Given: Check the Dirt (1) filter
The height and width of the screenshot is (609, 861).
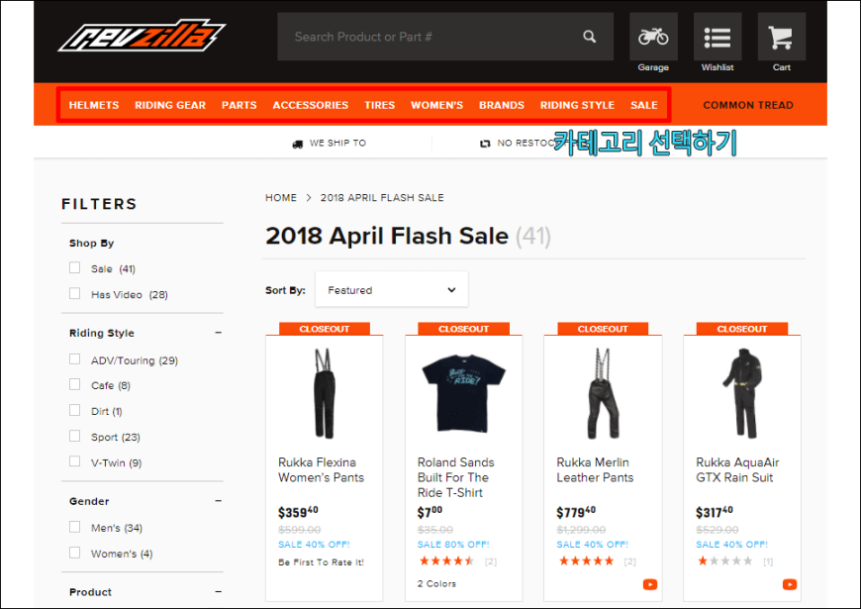Looking at the screenshot, I should click(x=74, y=410).
